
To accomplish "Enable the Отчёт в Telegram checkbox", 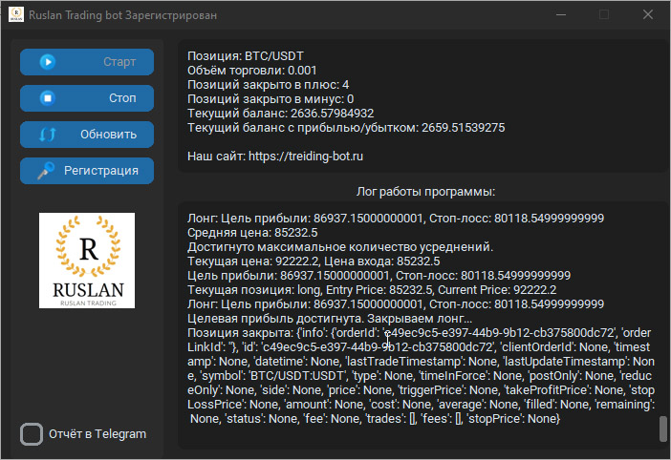I will point(32,434).
